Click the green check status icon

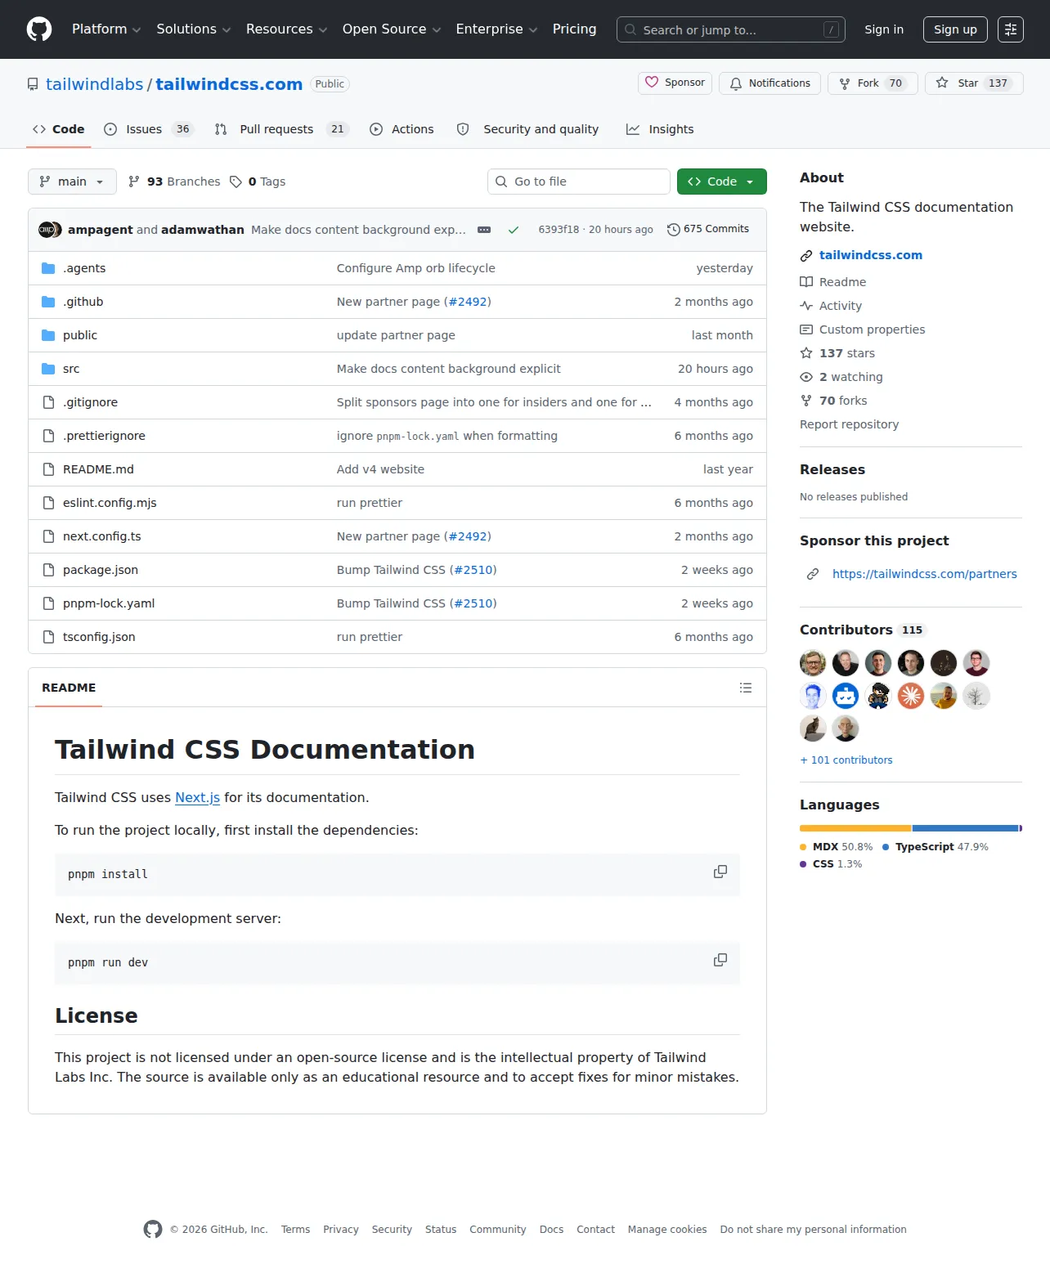(x=514, y=230)
